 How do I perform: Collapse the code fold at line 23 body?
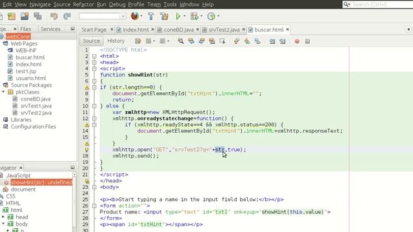[94, 188]
